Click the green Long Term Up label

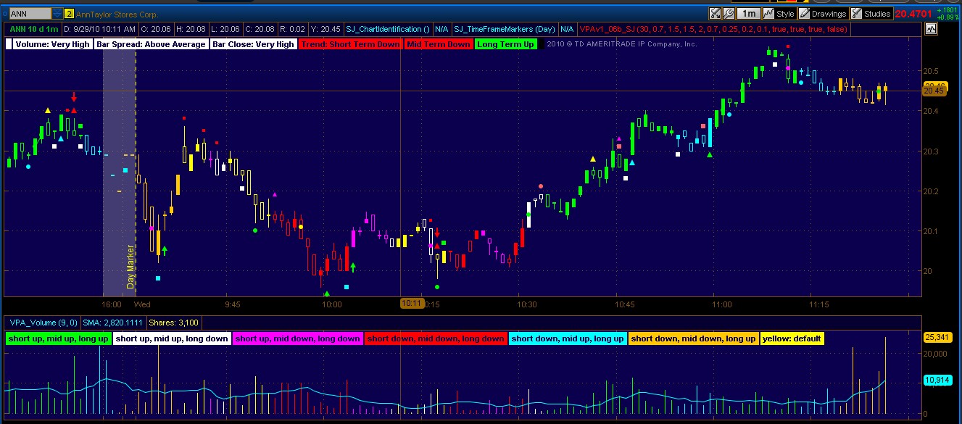tap(505, 44)
